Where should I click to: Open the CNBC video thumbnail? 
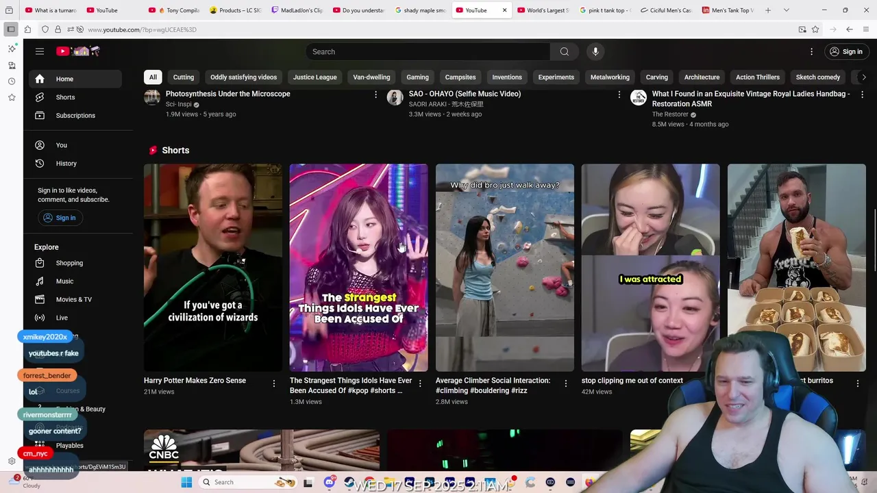(x=261, y=451)
